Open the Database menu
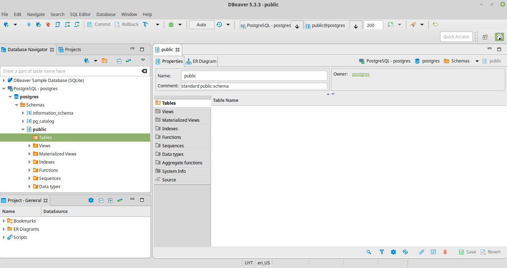This screenshot has width=507, height=268. pyautogui.click(x=106, y=14)
